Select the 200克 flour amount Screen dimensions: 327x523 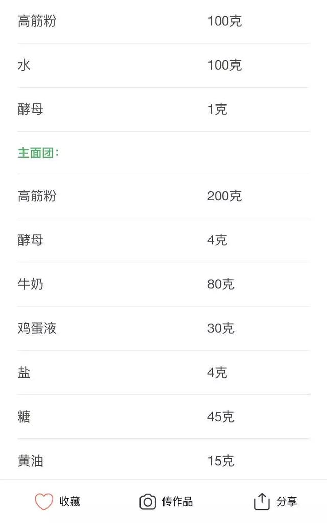click(224, 196)
